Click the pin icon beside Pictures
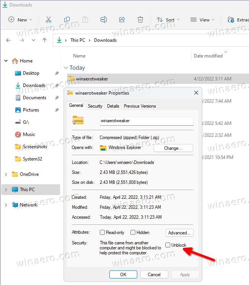Screen dimensions: 249x285 57,110
